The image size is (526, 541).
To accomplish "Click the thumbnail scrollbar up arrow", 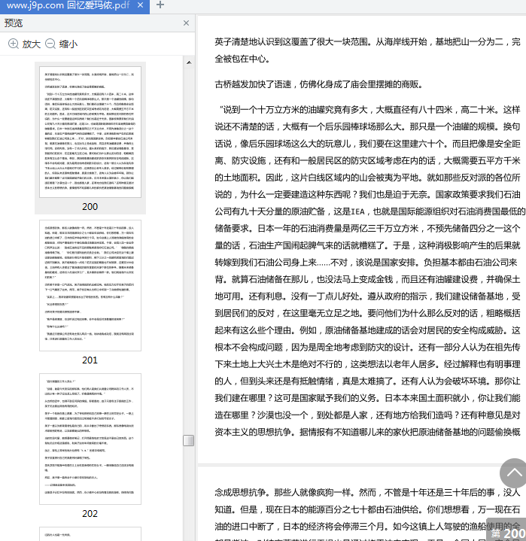I will point(189,62).
